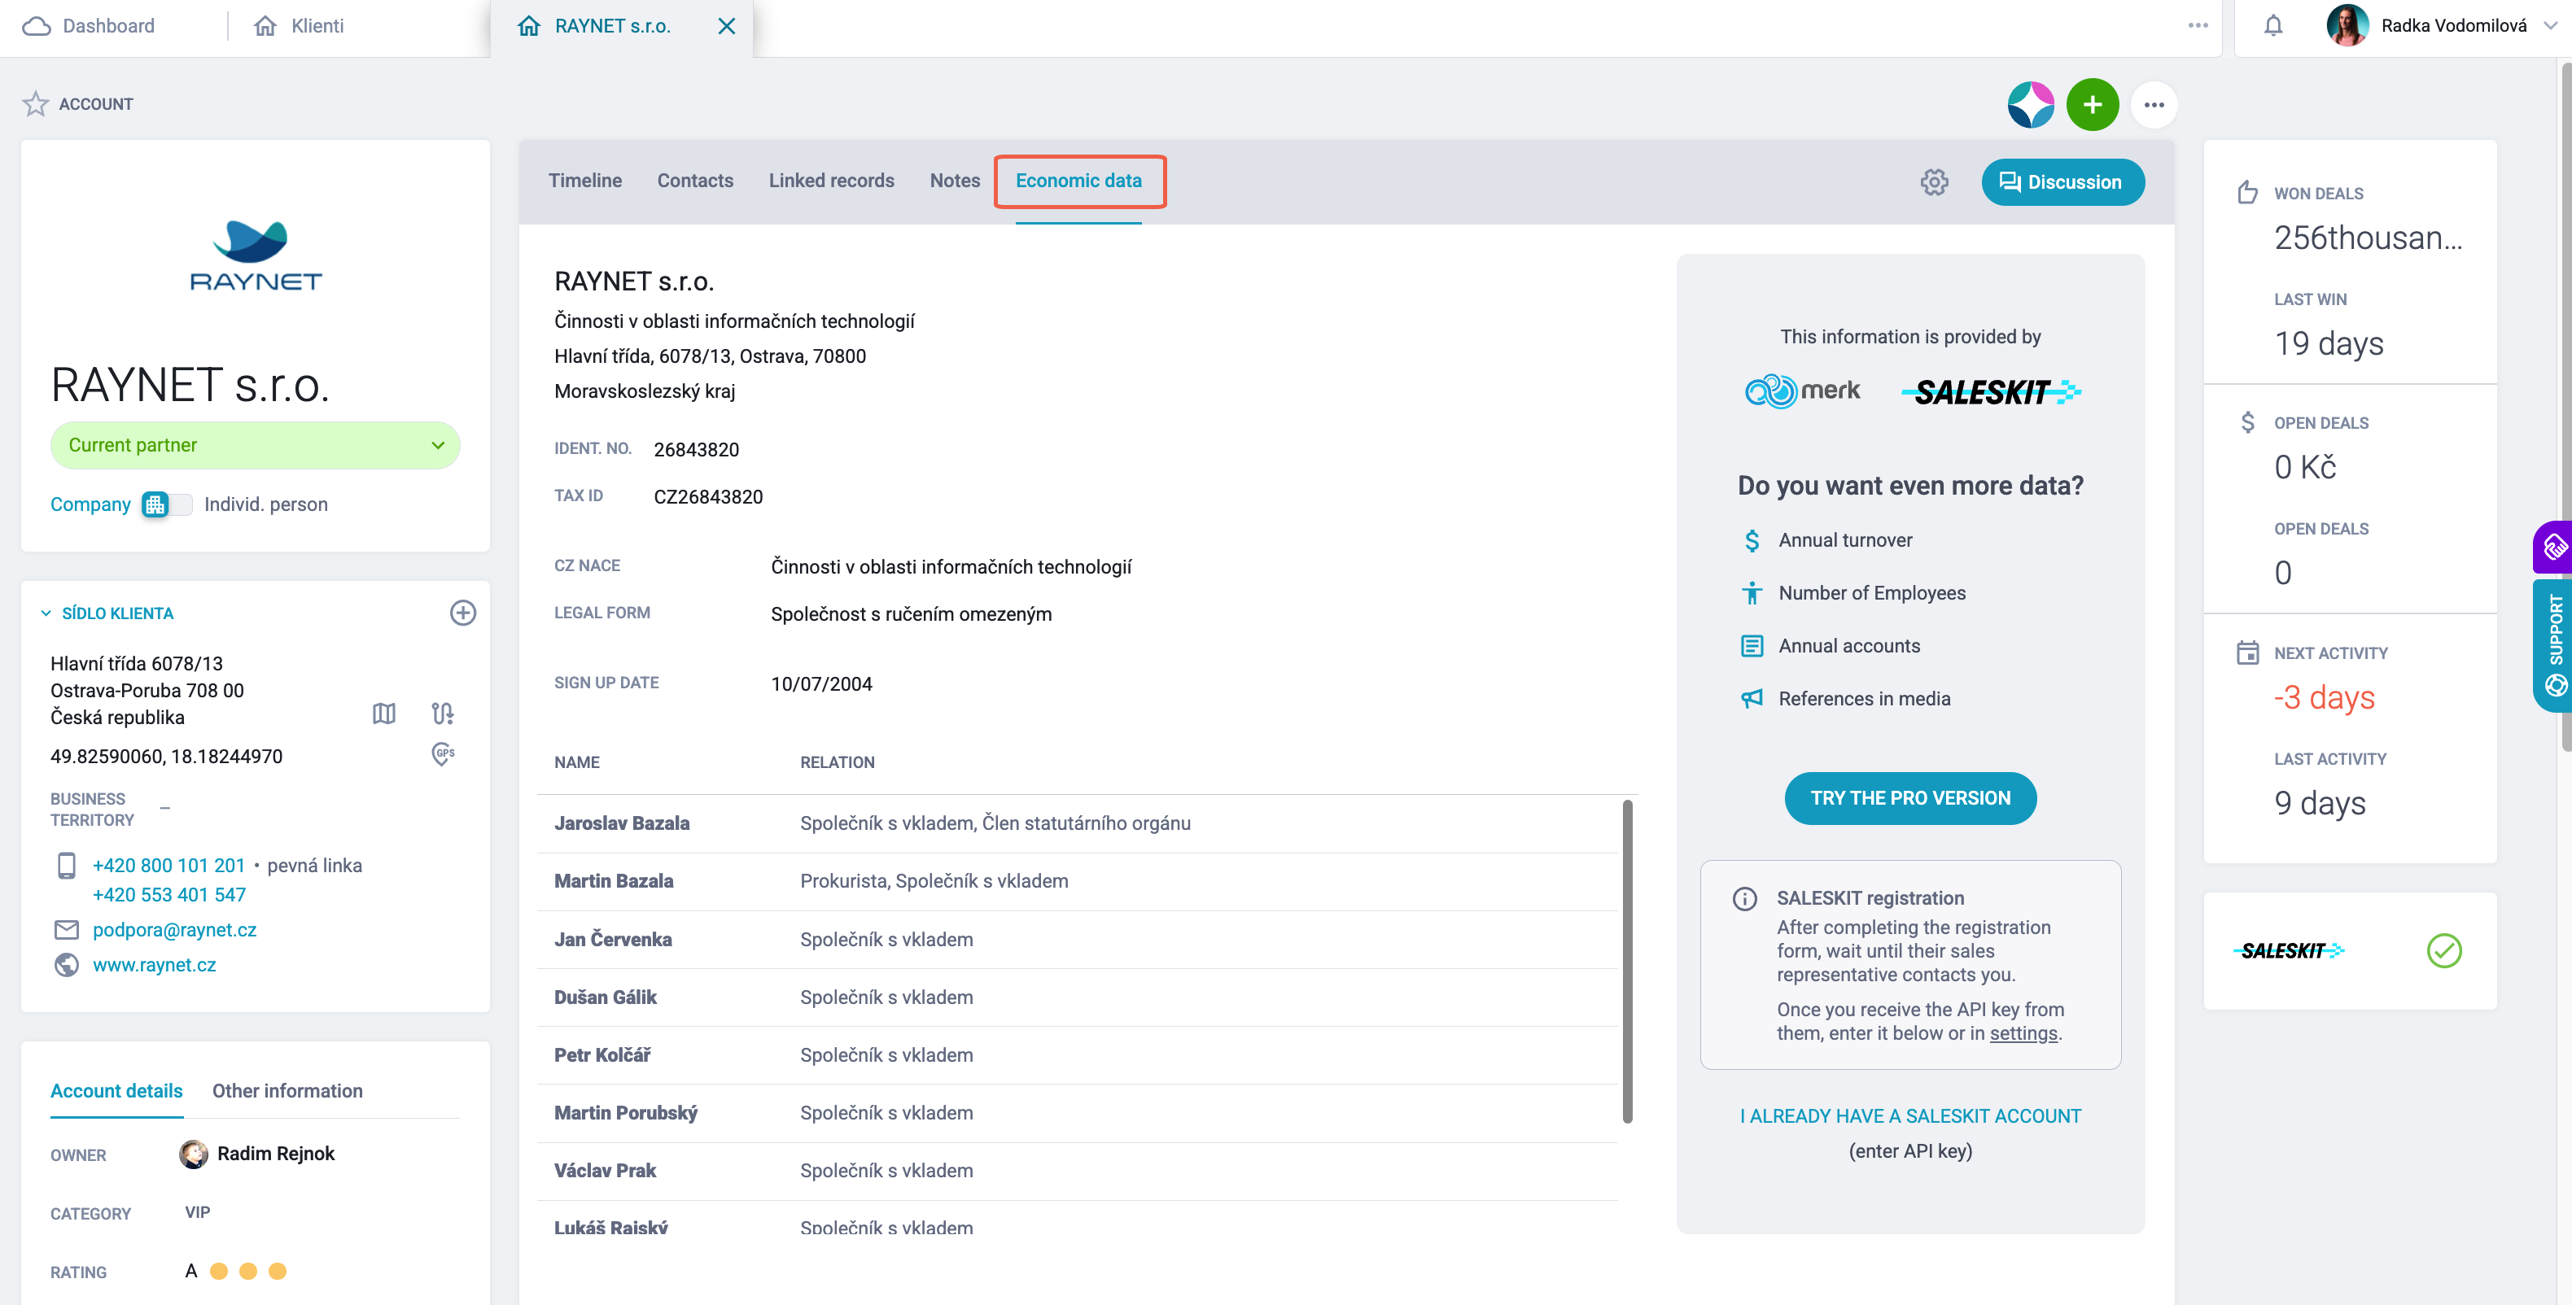Open the three-dot more actions menu
The height and width of the screenshot is (1305, 2572).
point(2154,105)
